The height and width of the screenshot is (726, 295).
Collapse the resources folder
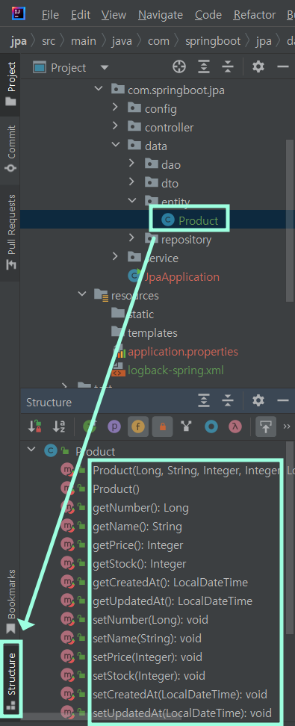click(82, 294)
